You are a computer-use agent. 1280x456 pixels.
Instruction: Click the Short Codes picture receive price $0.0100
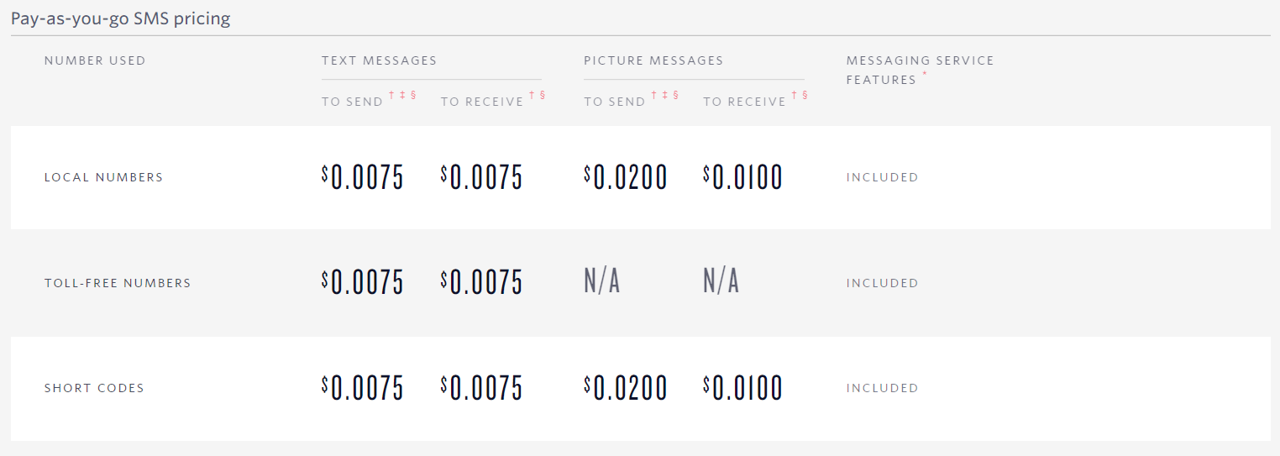(743, 388)
